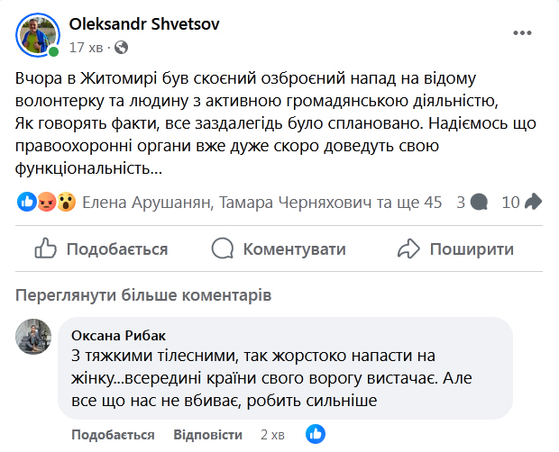Open the list of people who reacted
The image size is (559, 452).
pyautogui.click(x=262, y=203)
